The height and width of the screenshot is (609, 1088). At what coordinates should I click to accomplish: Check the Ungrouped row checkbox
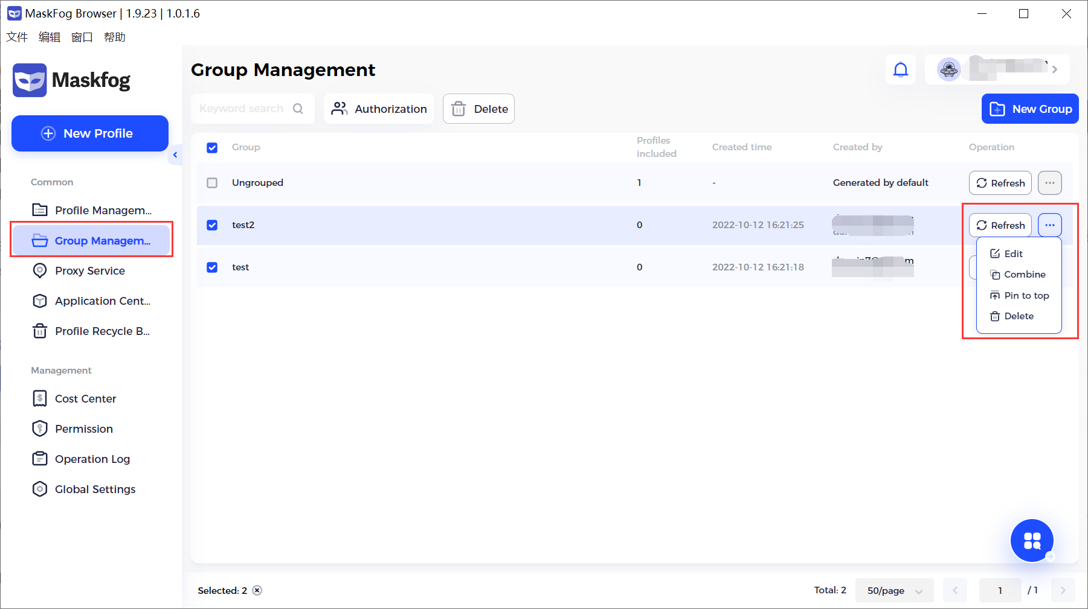[212, 183]
